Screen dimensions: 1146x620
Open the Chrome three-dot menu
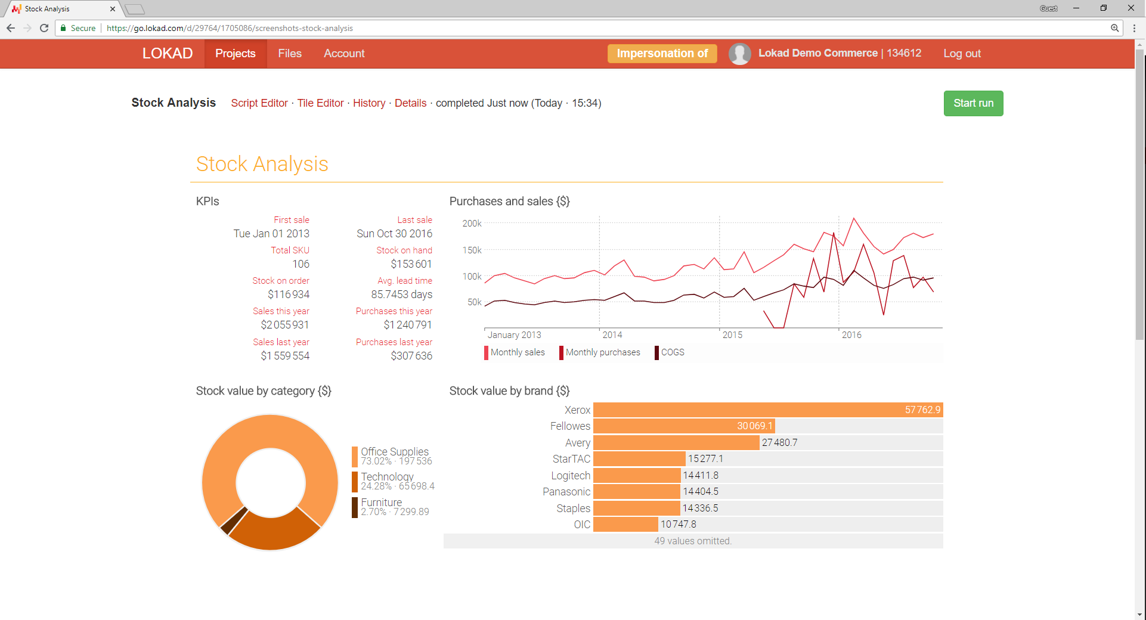tap(1134, 28)
